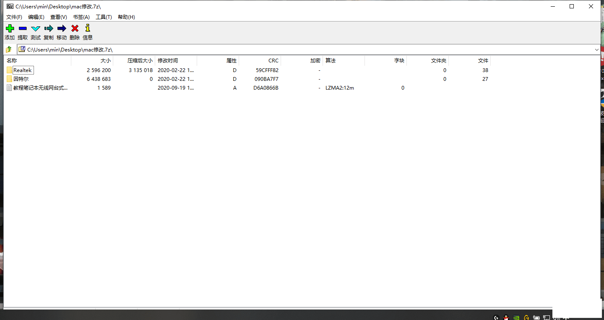Sort by 字块 column header
The width and height of the screenshot is (604, 320).
386,61
